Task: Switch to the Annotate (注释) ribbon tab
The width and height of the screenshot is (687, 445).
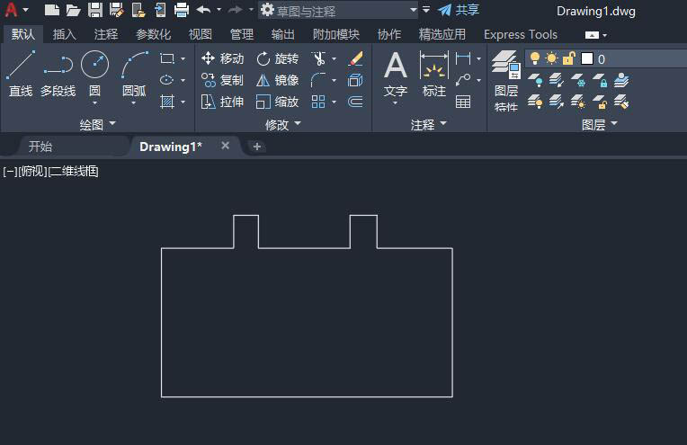Action: [106, 34]
